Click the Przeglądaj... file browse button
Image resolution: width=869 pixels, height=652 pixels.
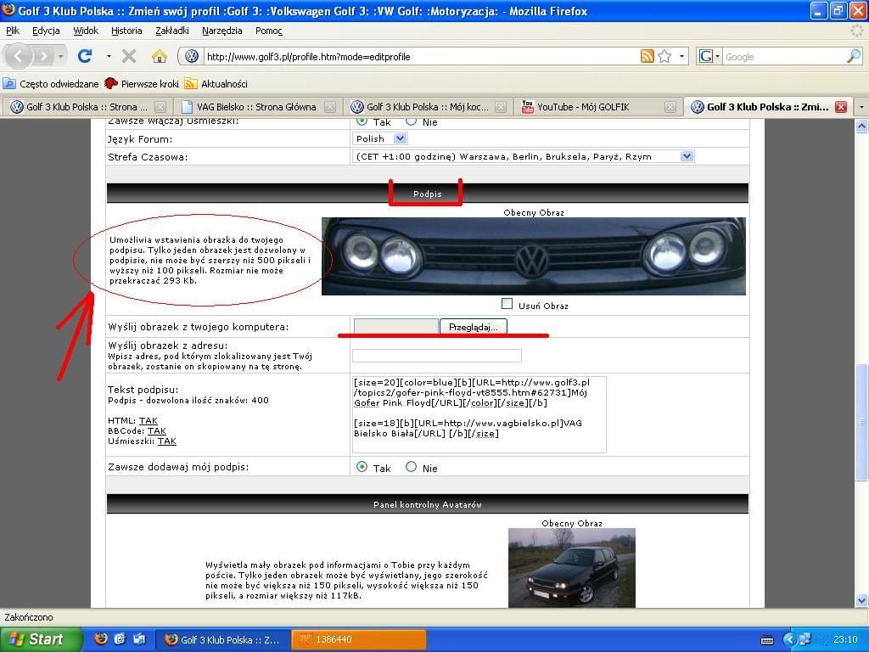click(x=474, y=327)
